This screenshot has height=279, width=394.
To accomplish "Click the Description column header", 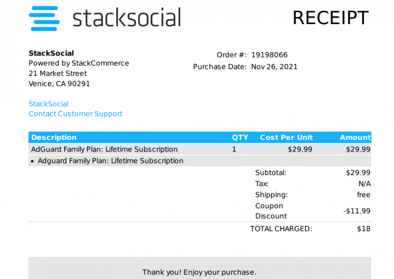I will 54,137.
